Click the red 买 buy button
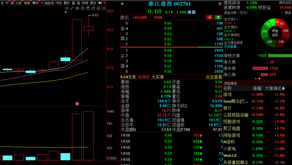 pyautogui.click(x=210, y=17)
